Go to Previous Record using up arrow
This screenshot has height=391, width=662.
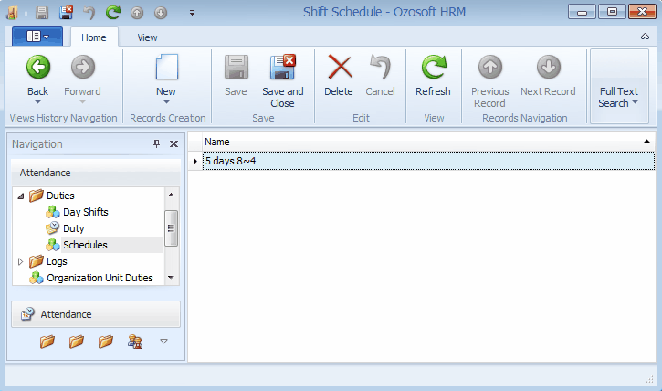(x=489, y=67)
